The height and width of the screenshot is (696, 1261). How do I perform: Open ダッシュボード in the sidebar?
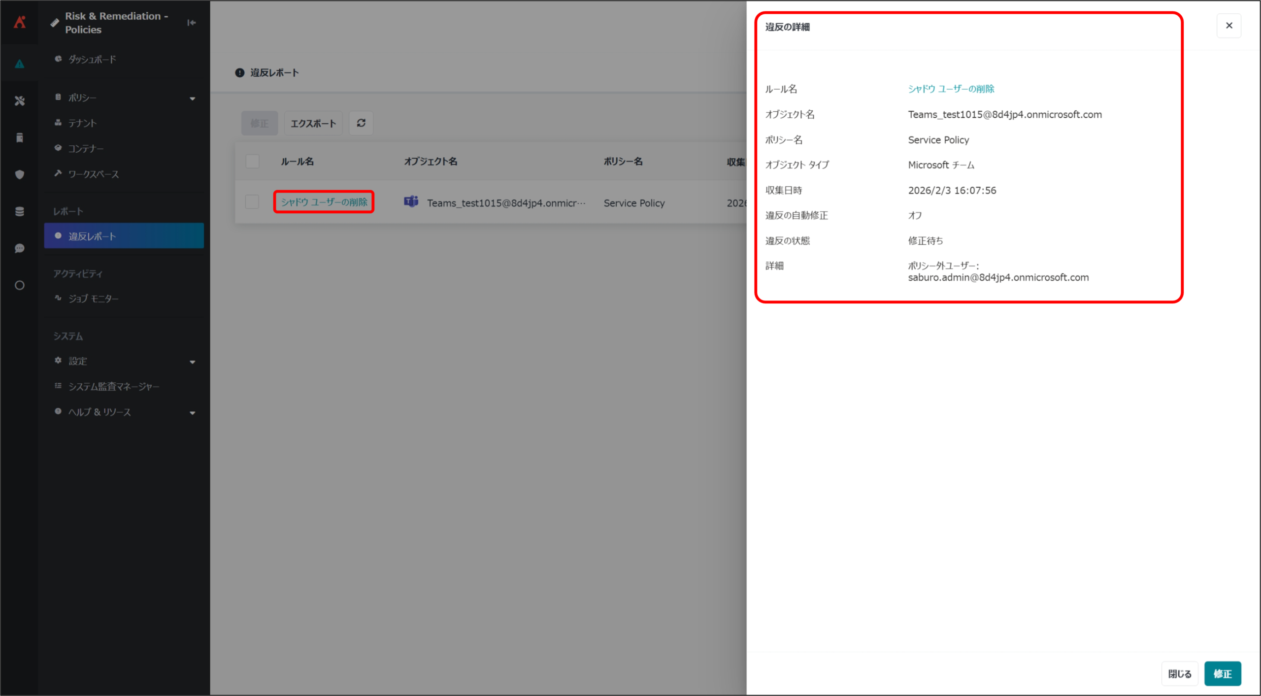92,59
